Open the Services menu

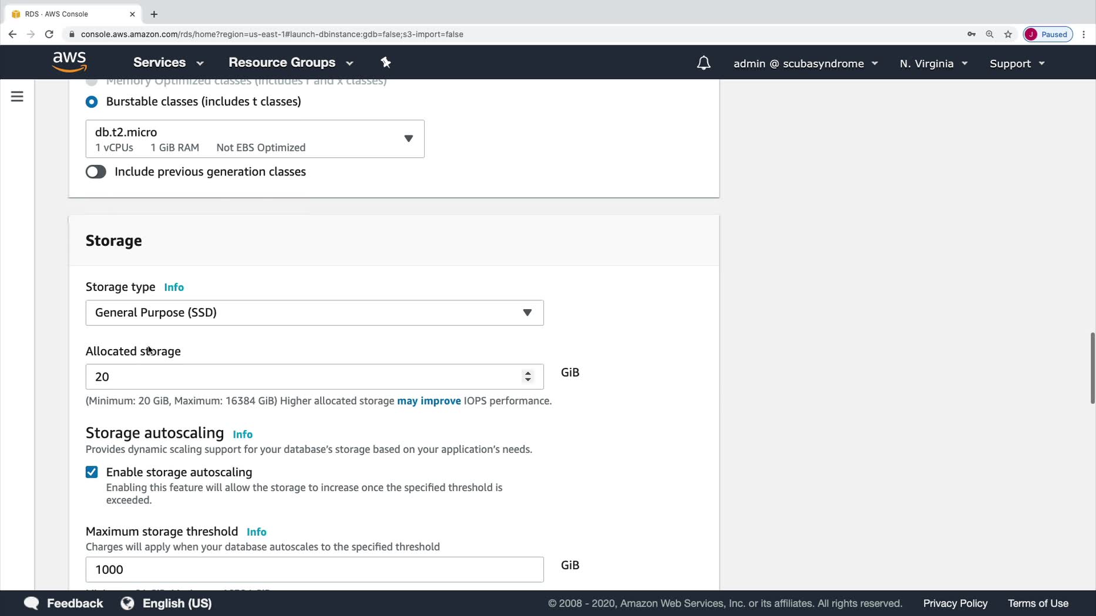tap(168, 62)
